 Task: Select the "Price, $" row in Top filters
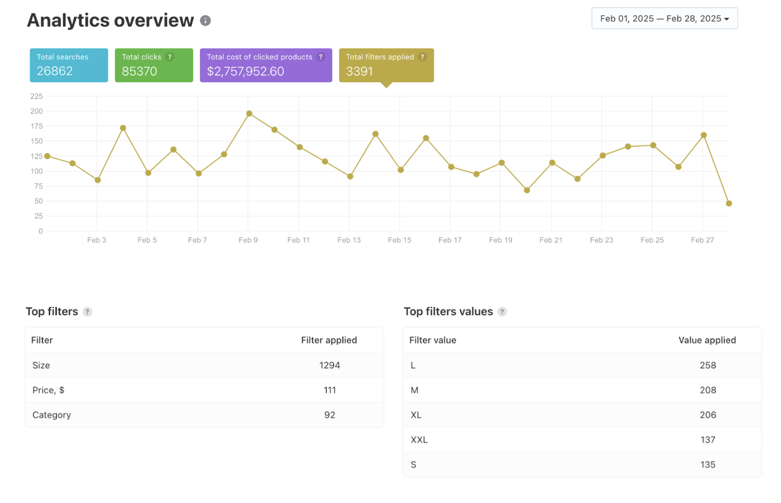(x=204, y=390)
